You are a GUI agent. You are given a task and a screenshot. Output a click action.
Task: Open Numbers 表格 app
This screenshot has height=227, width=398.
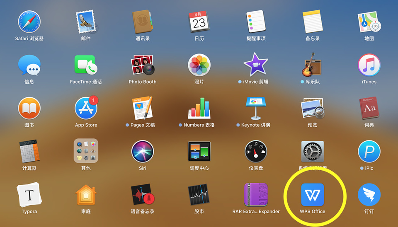click(199, 108)
